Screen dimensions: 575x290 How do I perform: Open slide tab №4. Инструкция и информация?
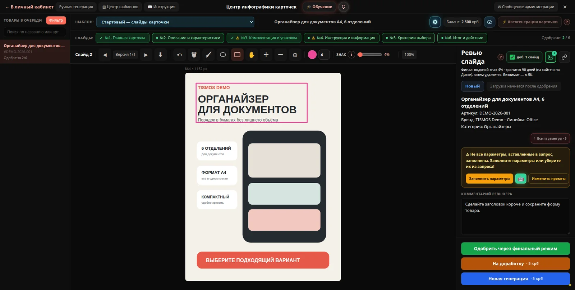[x=342, y=38]
